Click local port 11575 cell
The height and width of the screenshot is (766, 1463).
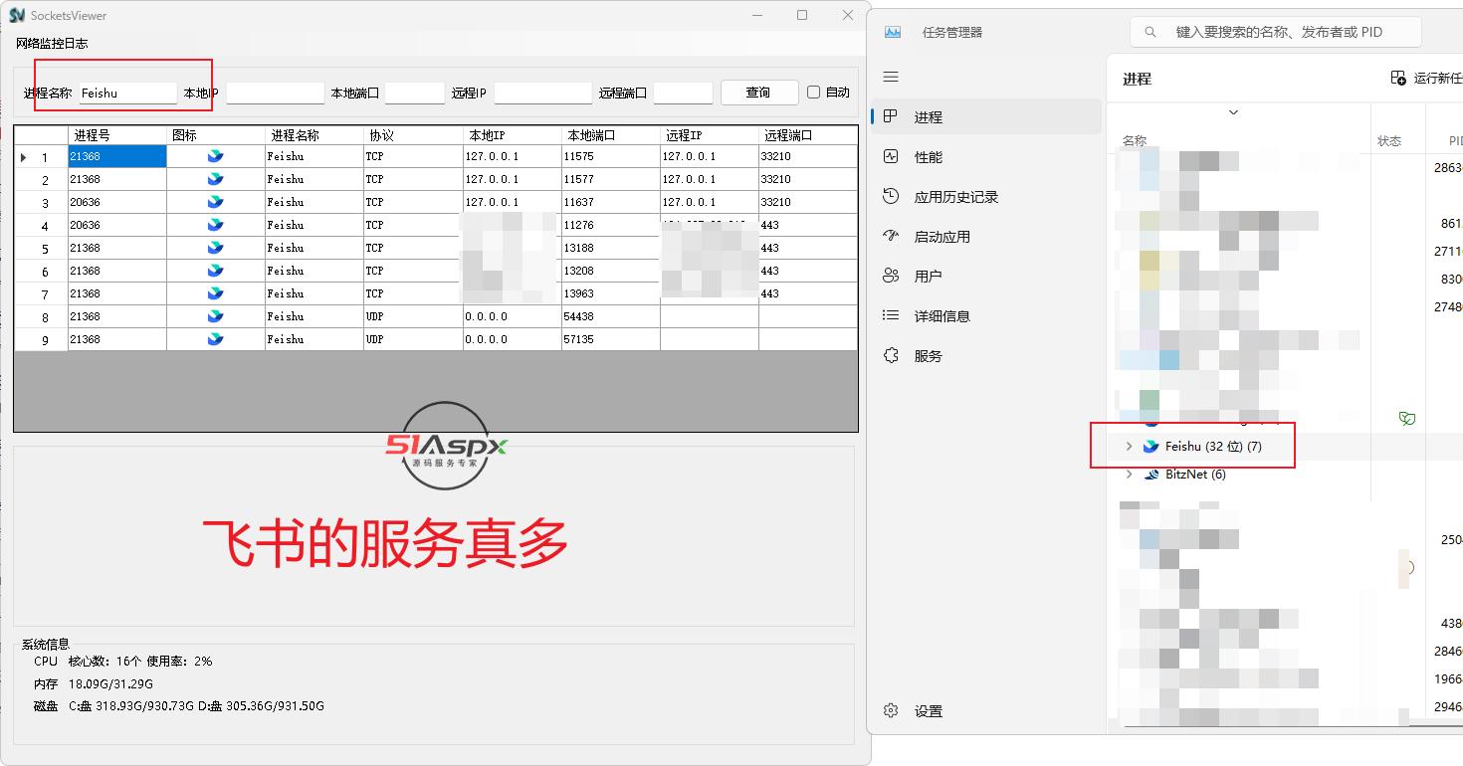(x=610, y=156)
